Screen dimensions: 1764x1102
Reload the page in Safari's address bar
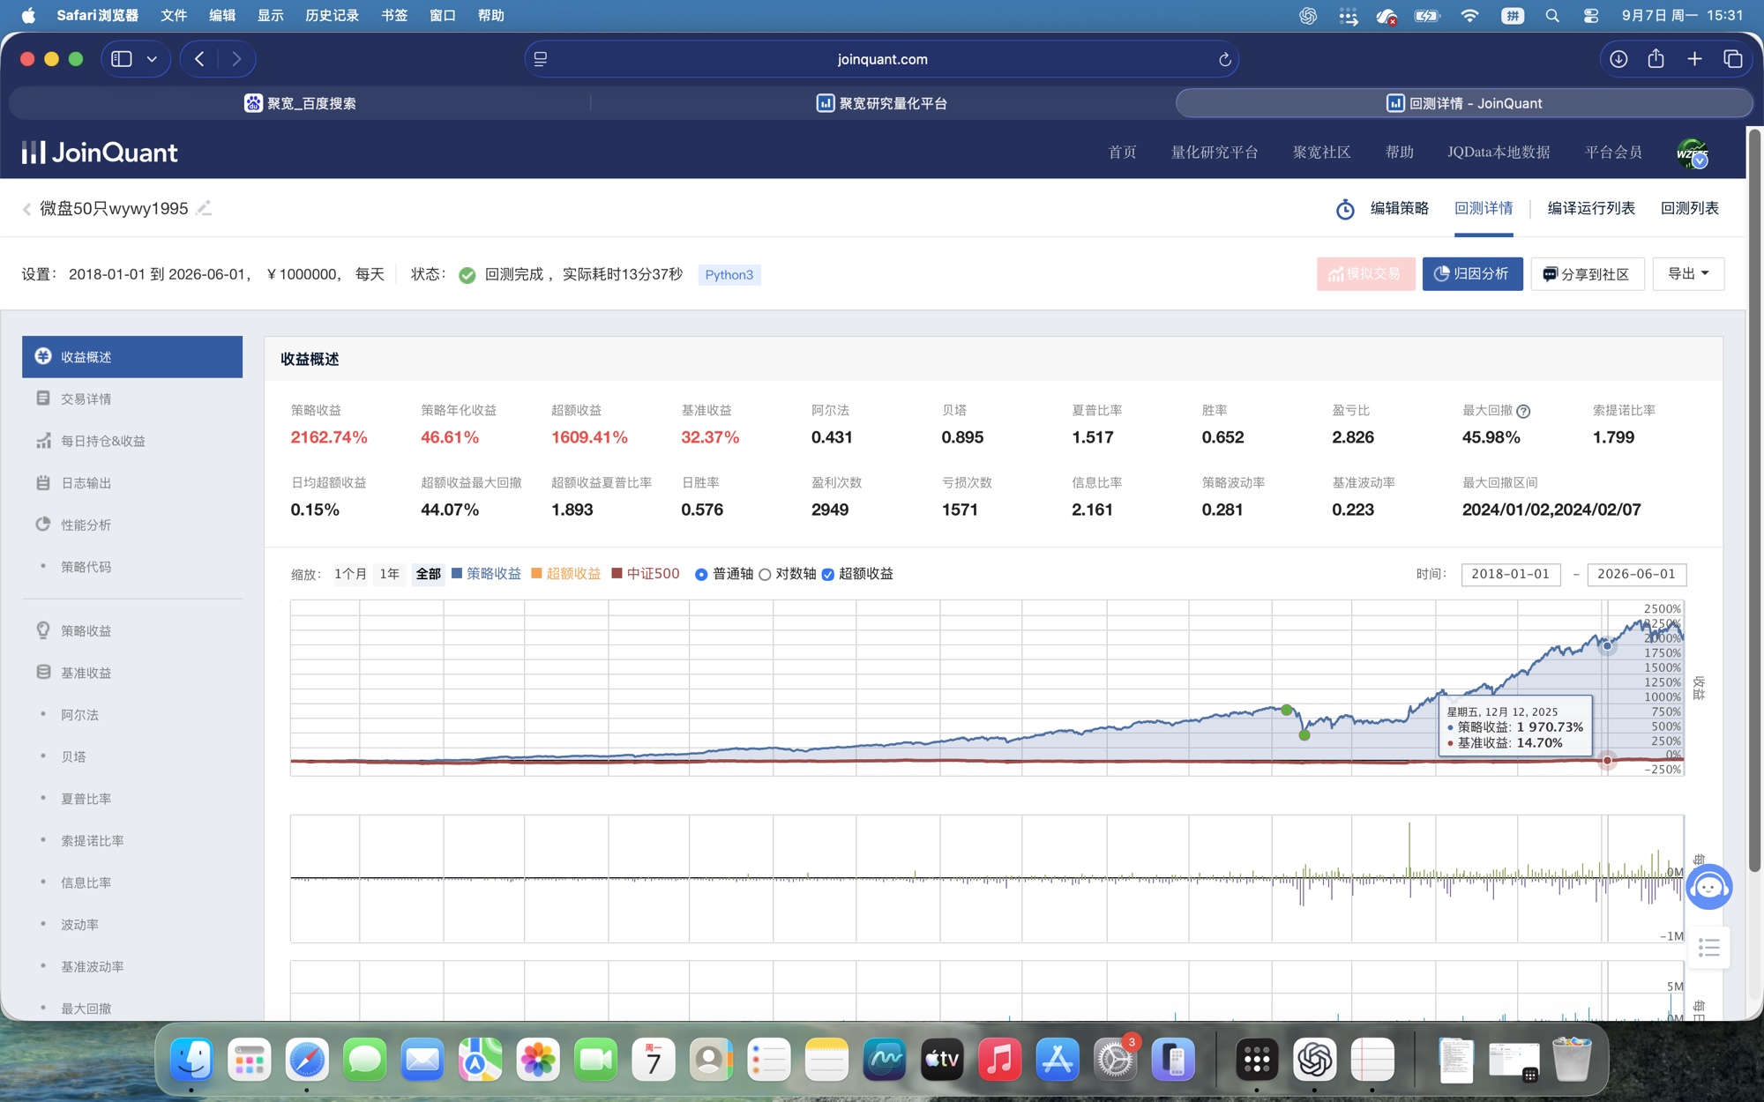click(x=1224, y=59)
